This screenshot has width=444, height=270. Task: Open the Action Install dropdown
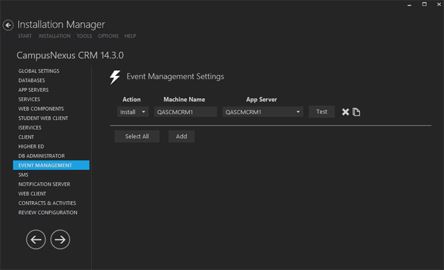[x=133, y=112]
